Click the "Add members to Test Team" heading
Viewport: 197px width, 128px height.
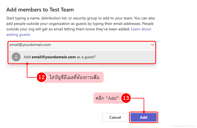(40, 10)
